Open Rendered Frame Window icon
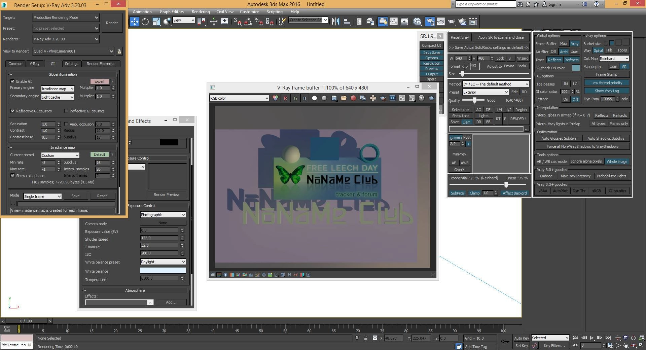 click(x=441, y=22)
